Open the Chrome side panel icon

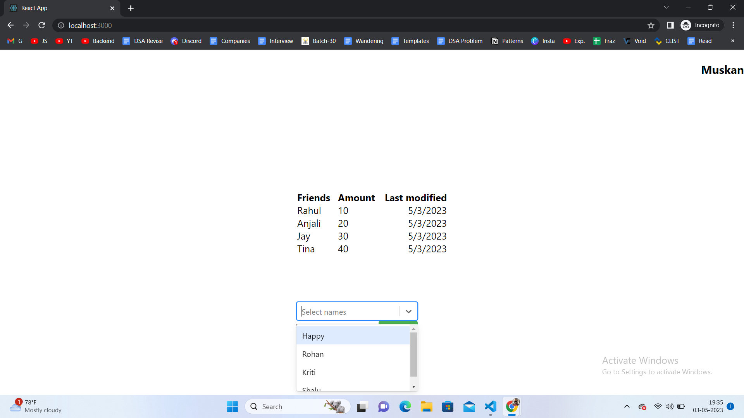coord(670,25)
